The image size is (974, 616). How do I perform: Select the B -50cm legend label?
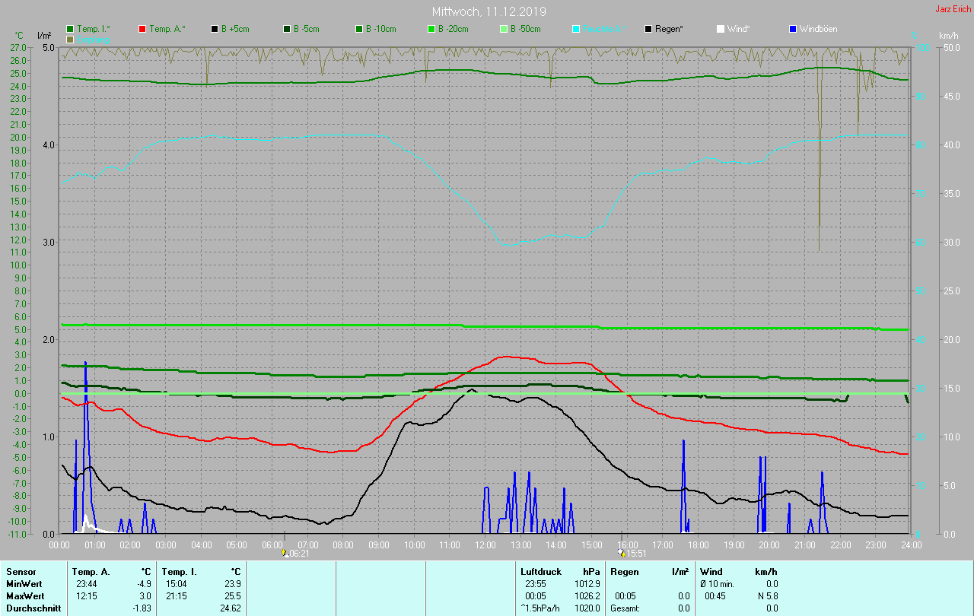[x=525, y=29]
